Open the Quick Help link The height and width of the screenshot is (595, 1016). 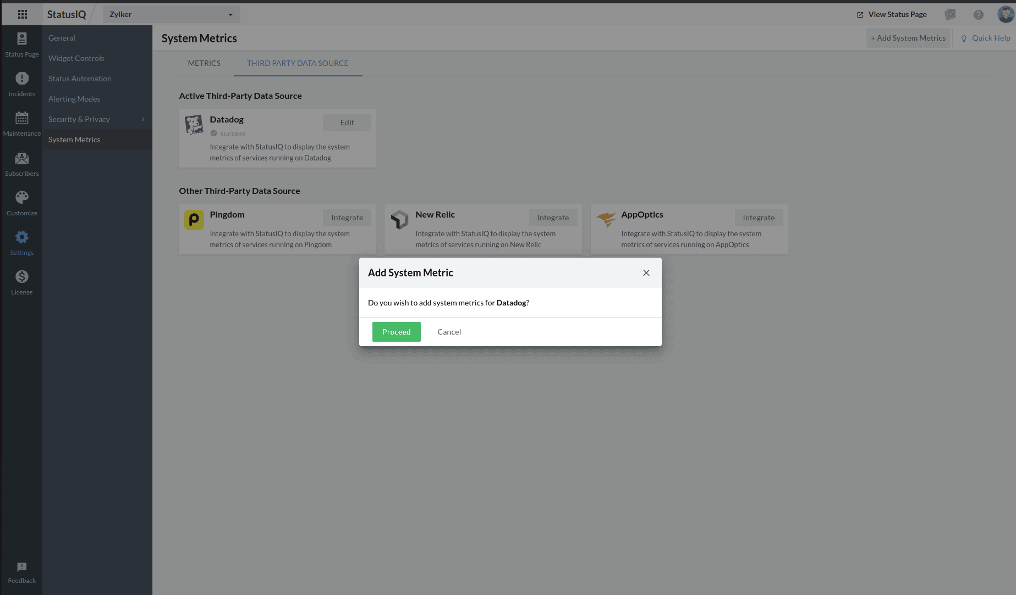click(x=985, y=38)
